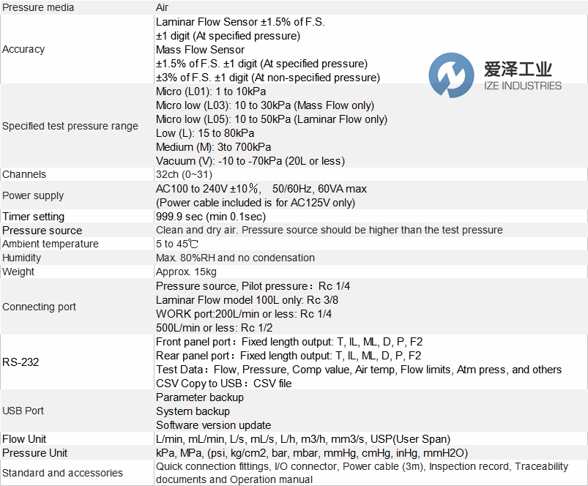Select the Pressure source label cell

pyautogui.click(x=42, y=231)
